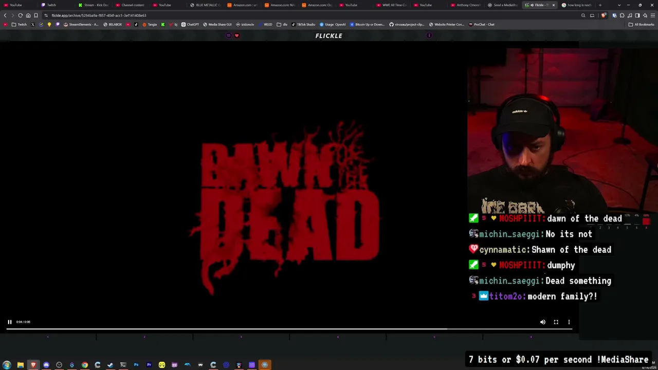This screenshot has width=658, height=370.
Task: Launch Photoshop from the taskbar
Action: click(136, 365)
